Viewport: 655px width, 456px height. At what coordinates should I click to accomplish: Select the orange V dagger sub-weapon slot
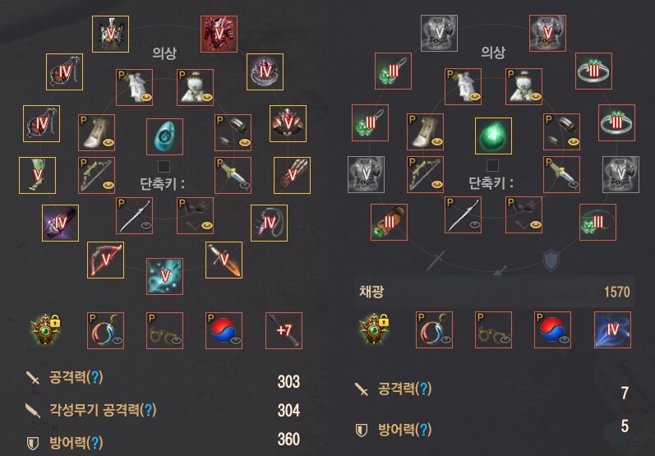click(224, 260)
